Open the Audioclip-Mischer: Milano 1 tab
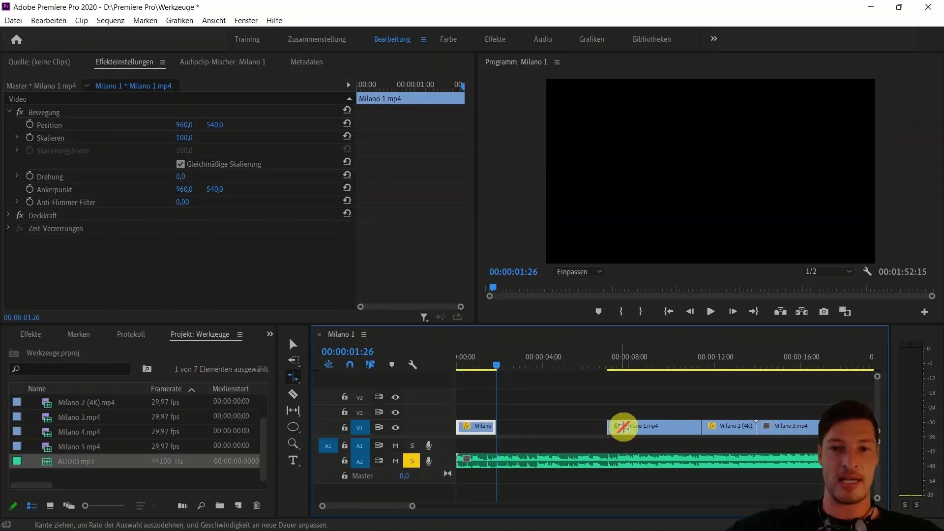Viewport: 944px width, 531px height. pos(223,62)
